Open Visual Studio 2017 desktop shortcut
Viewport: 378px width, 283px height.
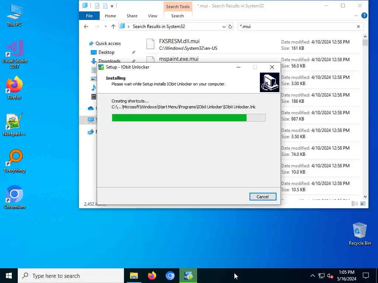pos(14,54)
